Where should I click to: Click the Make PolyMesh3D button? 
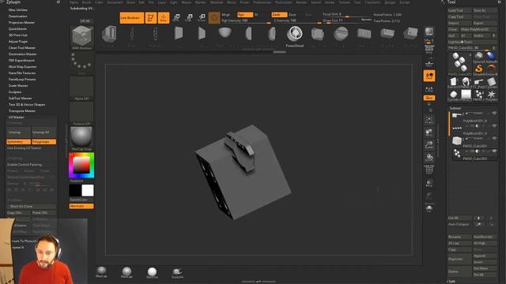point(478,29)
